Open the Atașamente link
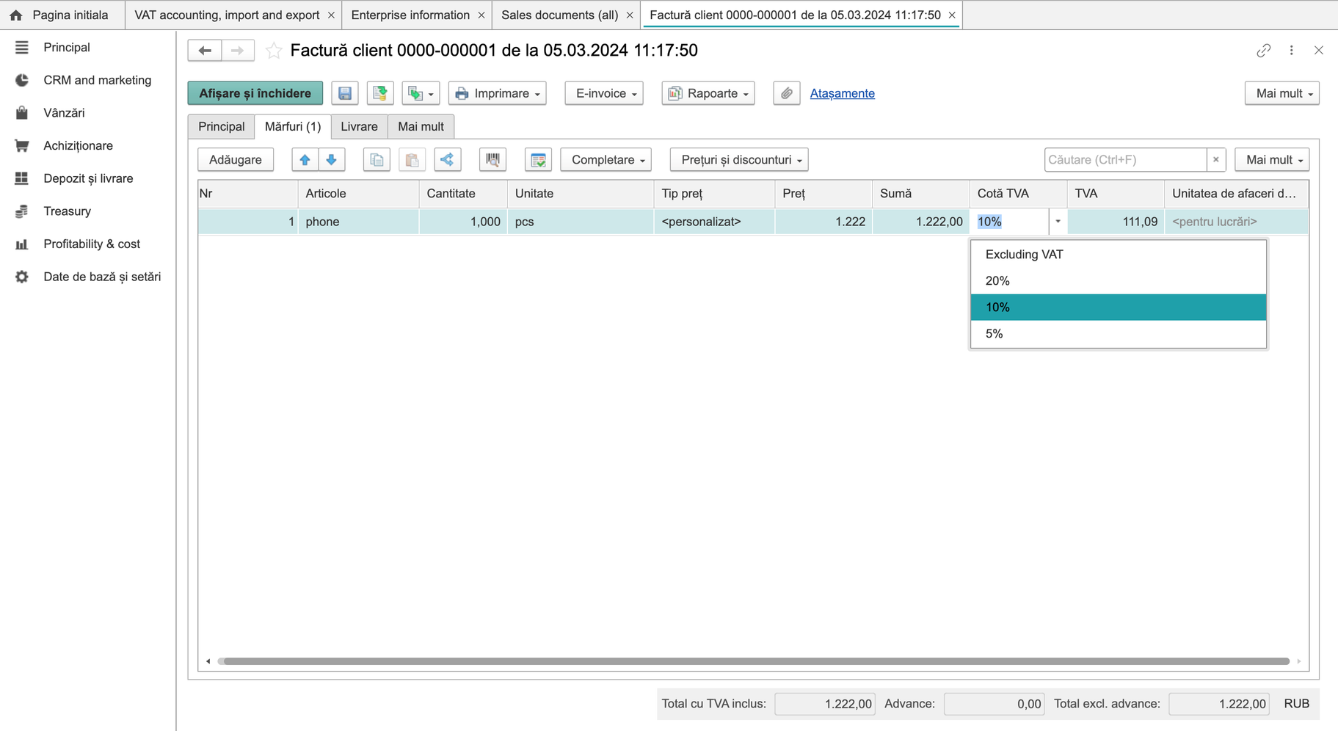1338x731 pixels. point(842,93)
